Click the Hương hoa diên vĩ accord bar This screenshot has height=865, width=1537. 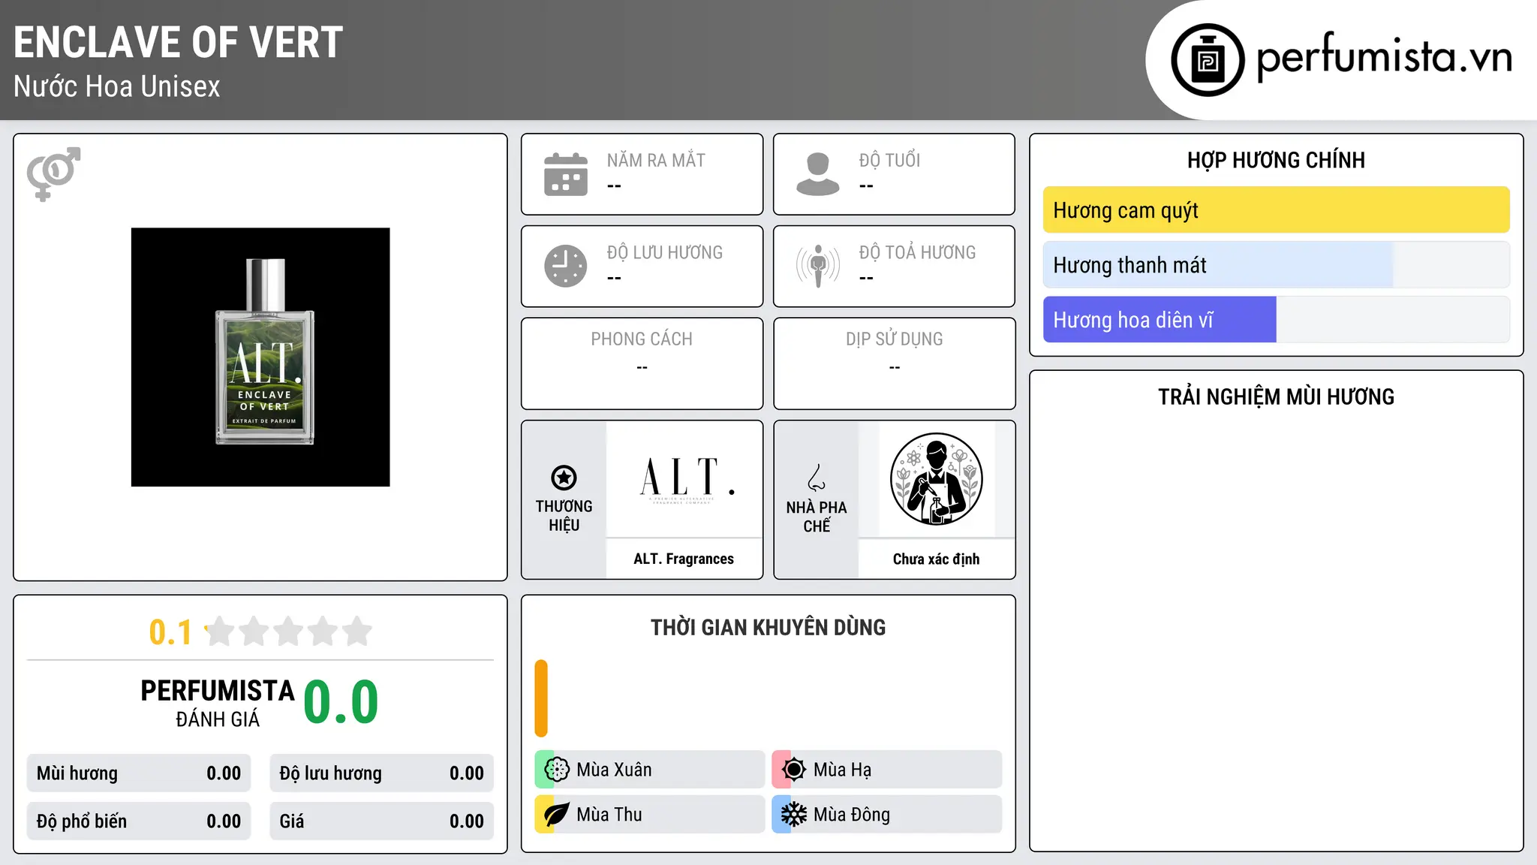1277,320
